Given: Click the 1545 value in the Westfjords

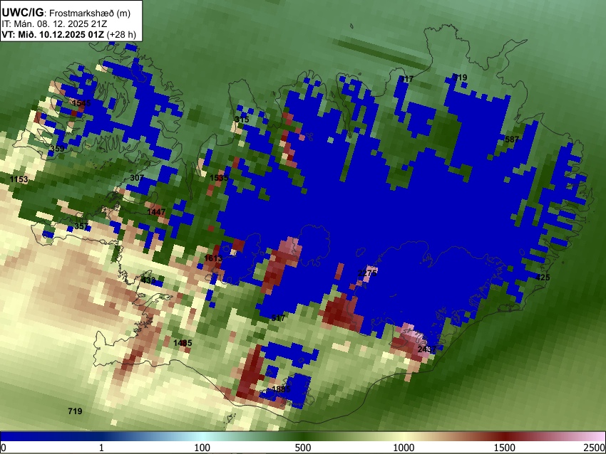Looking at the screenshot, I should (x=81, y=103).
